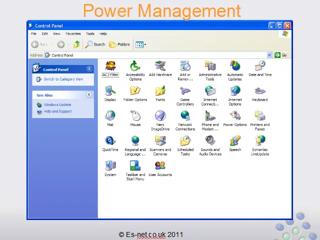Image resolution: width=320 pixels, height=240 pixels.
Task: Click the Back toolbar button
Action: point(39,44)
